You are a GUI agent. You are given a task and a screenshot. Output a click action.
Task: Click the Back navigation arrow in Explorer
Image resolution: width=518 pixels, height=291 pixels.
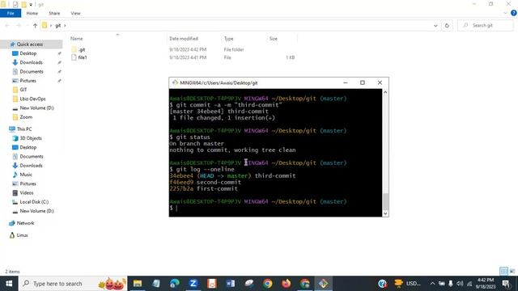tap(7, 25)
